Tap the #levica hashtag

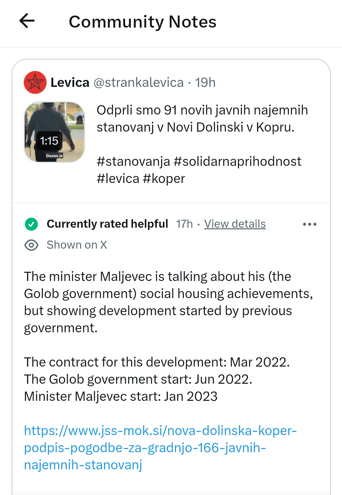coord(118,179)
